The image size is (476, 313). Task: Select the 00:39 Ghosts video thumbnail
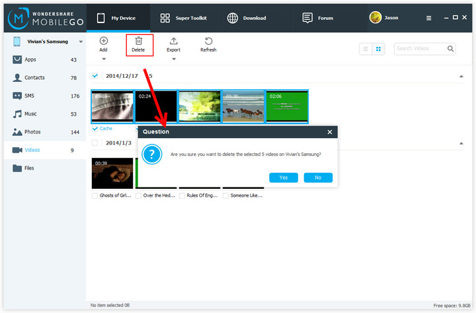click(112, 173)
